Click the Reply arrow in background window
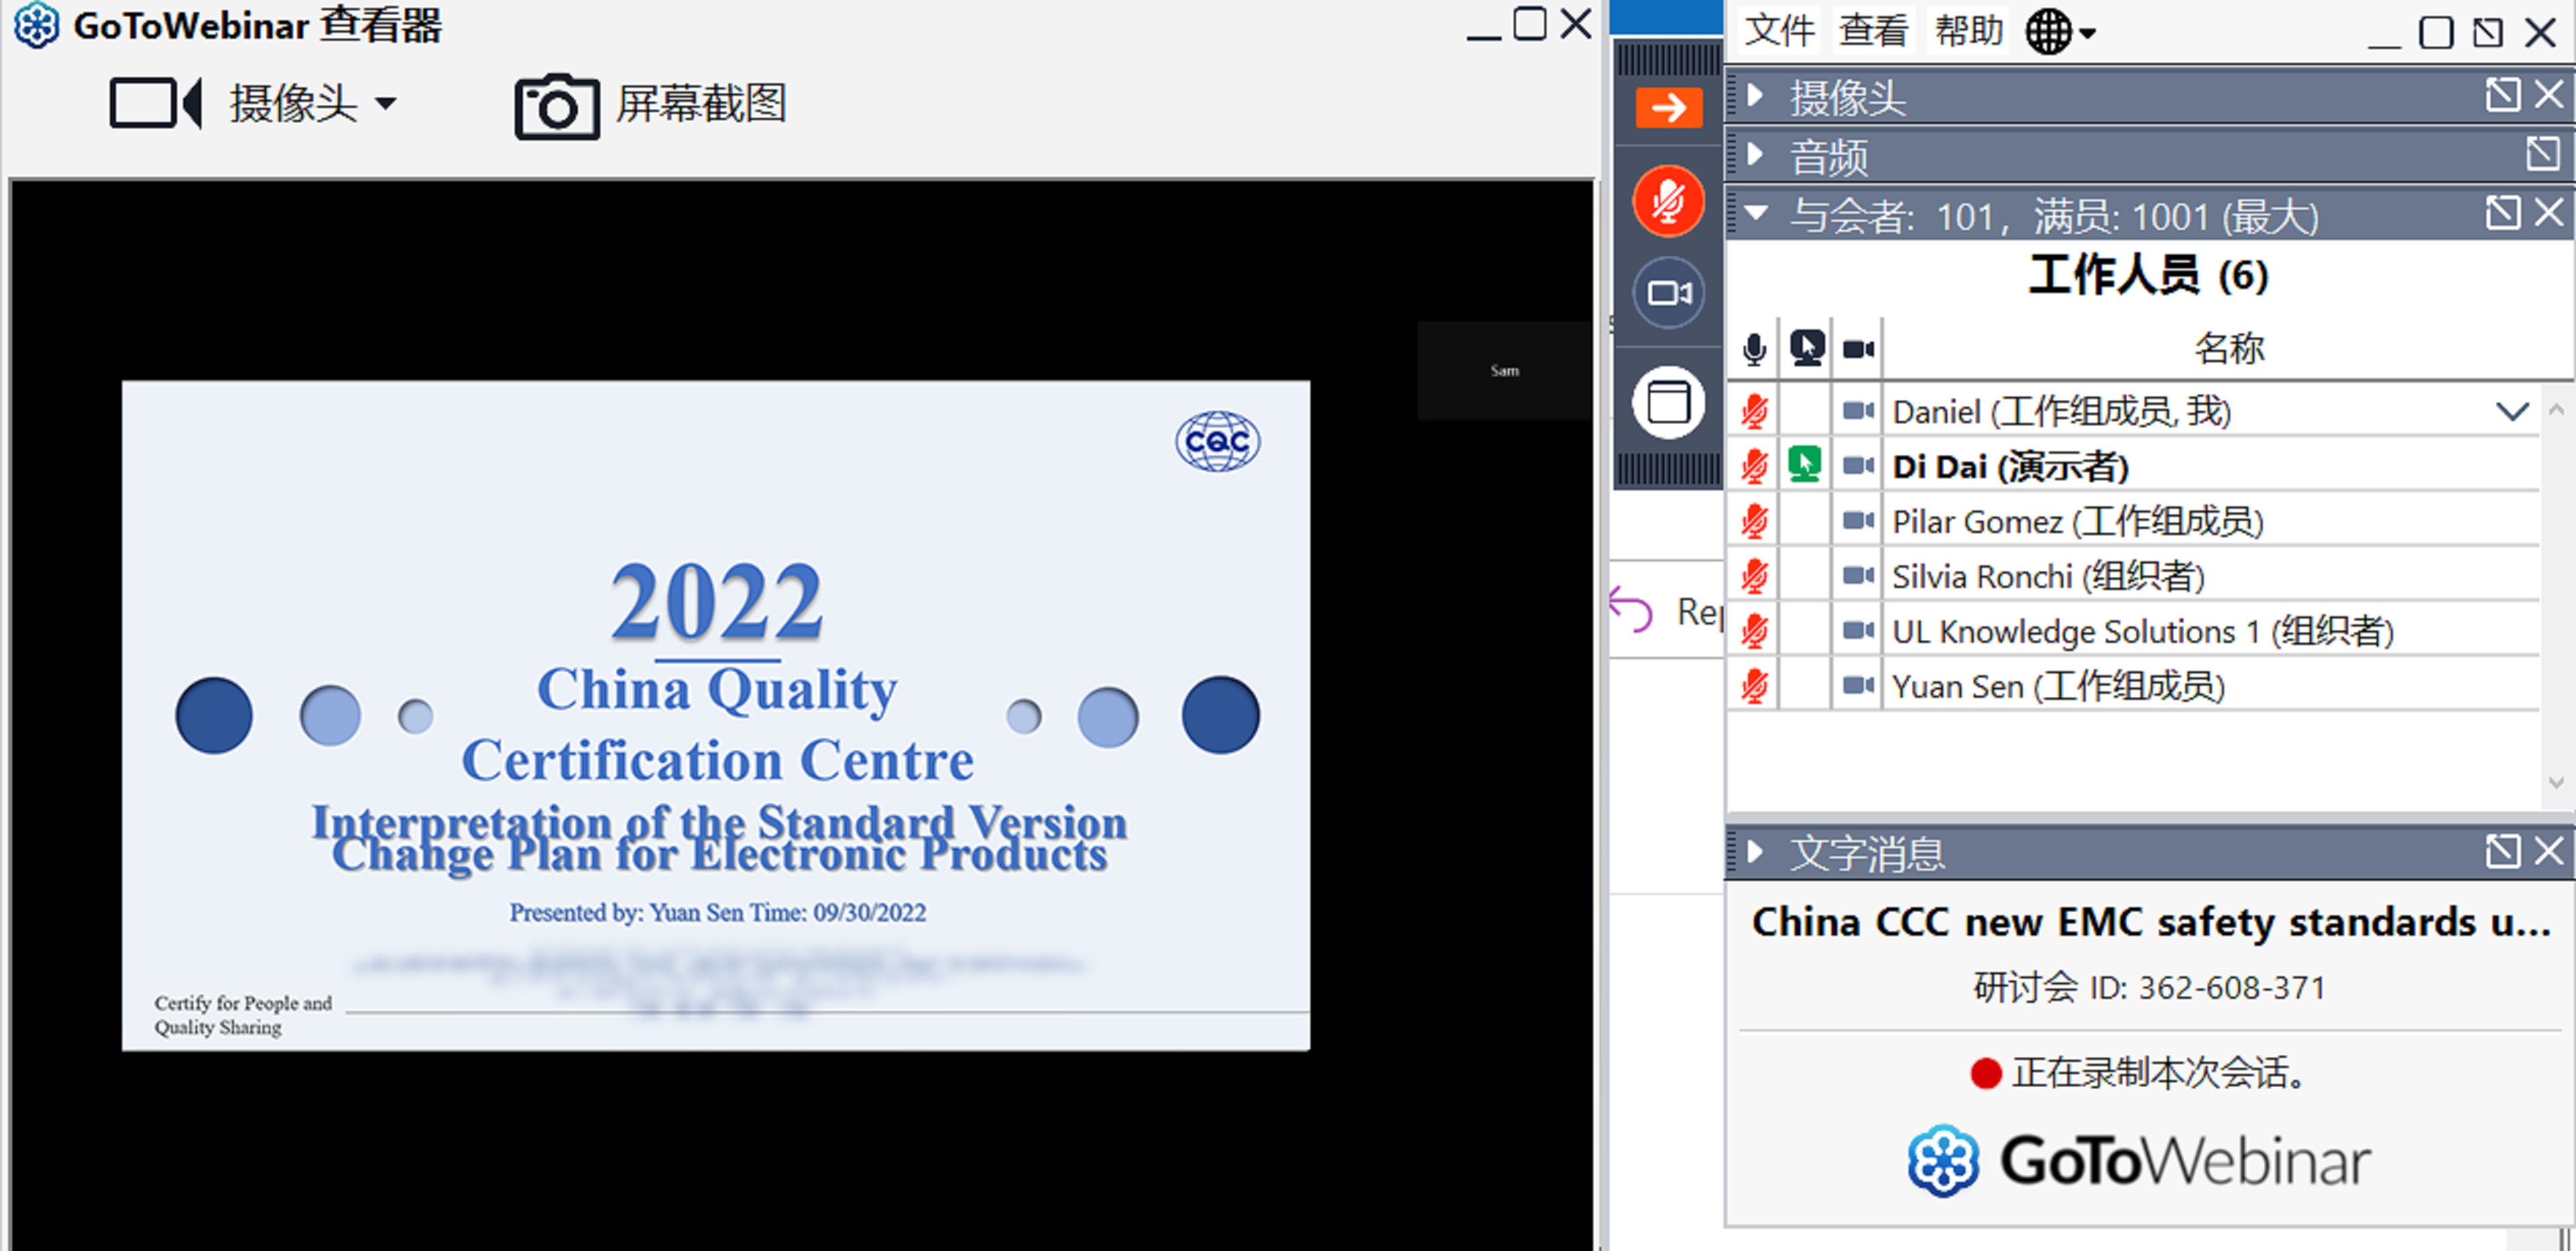The image size is (2576, 1251). (1631, 609)
